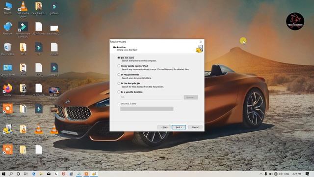Open File Explorer from taskbar

tap(41, 174)
